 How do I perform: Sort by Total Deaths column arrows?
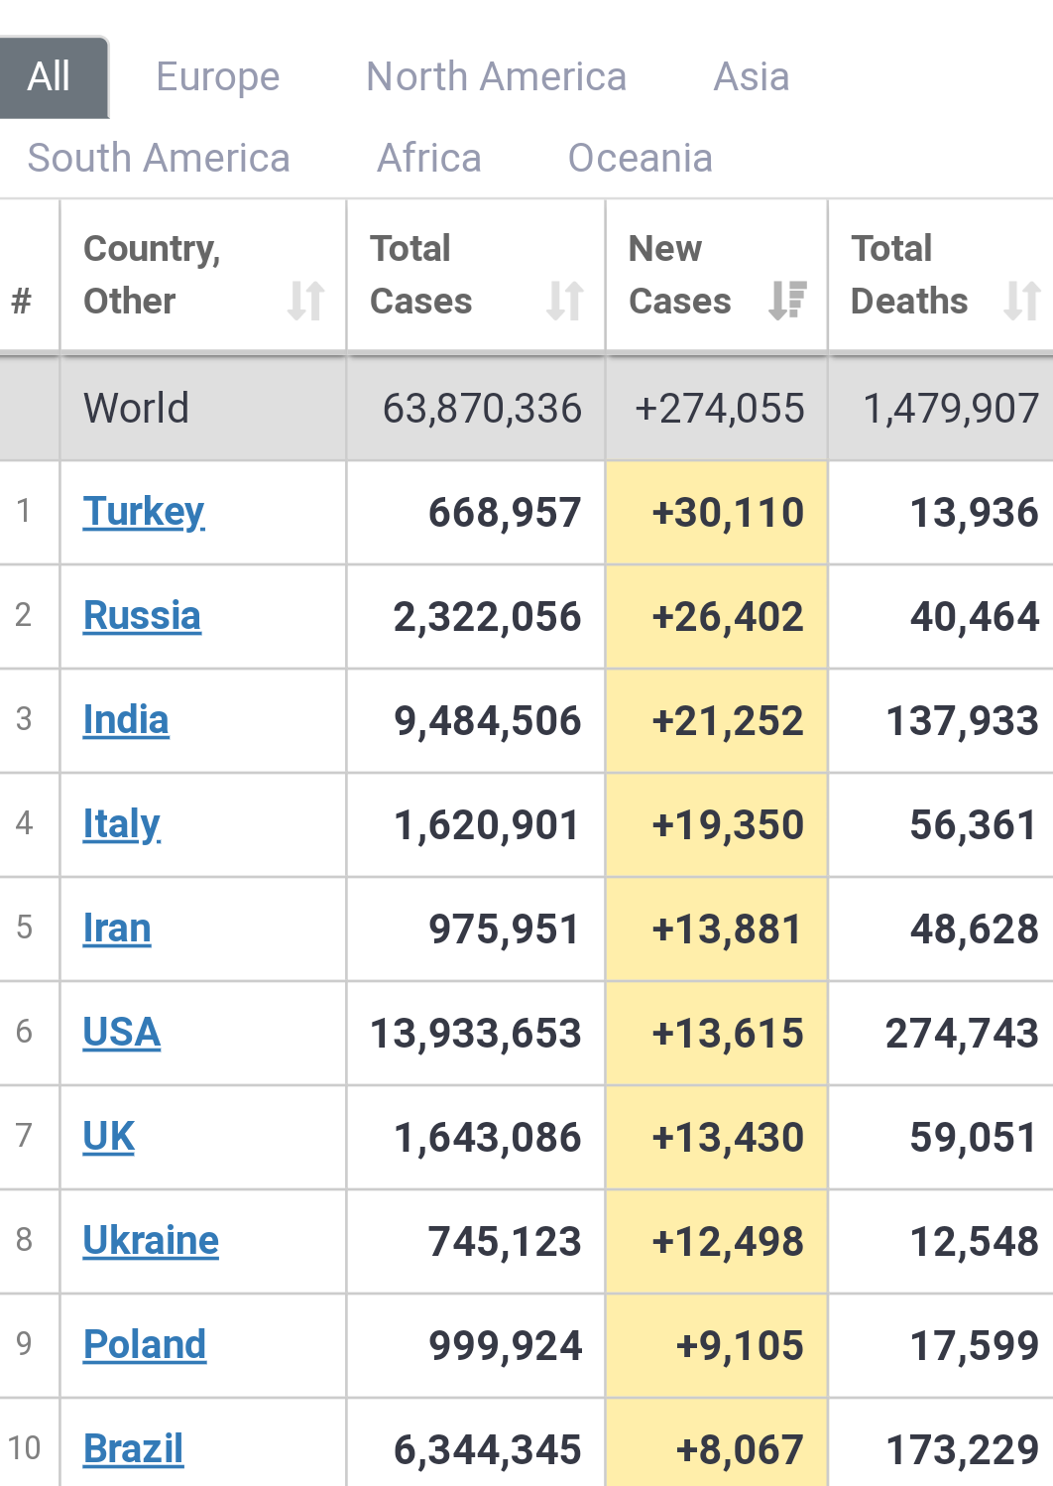point(1022,301)
